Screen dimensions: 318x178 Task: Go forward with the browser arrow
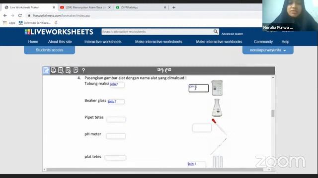[x=12, y=15]
